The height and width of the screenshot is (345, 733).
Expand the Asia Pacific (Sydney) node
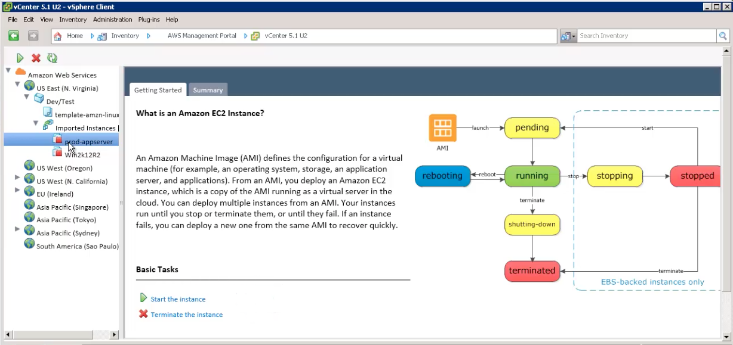point(18,229)
